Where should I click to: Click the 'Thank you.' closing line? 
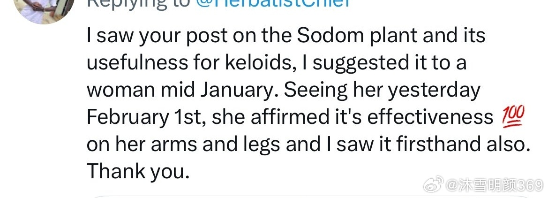(138, 172)
